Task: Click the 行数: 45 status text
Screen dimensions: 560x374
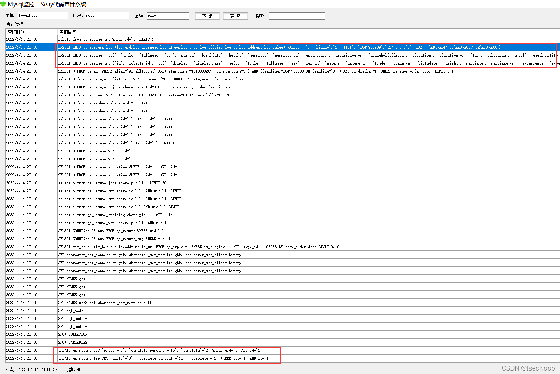Action: pyautogui.click(x=73, y=369)
